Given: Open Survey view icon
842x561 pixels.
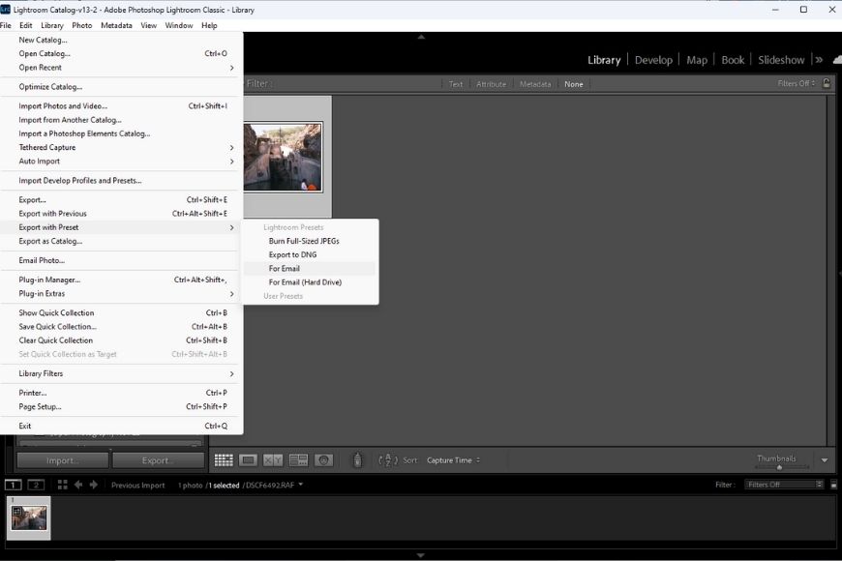Looking at the screenshot, I should [298, 460].
